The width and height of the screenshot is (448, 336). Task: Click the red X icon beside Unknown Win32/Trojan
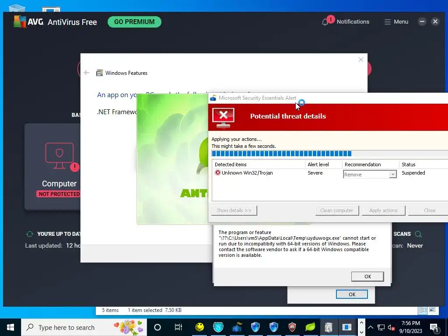click(218, 172)
